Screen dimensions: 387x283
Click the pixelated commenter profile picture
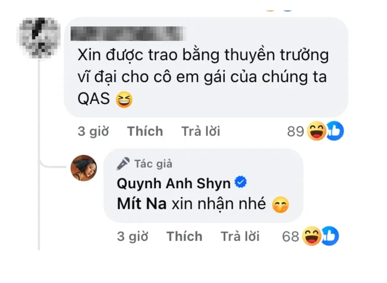[x=40, y=38]
